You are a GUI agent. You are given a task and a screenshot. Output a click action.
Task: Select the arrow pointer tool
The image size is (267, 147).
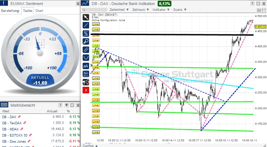86,17
